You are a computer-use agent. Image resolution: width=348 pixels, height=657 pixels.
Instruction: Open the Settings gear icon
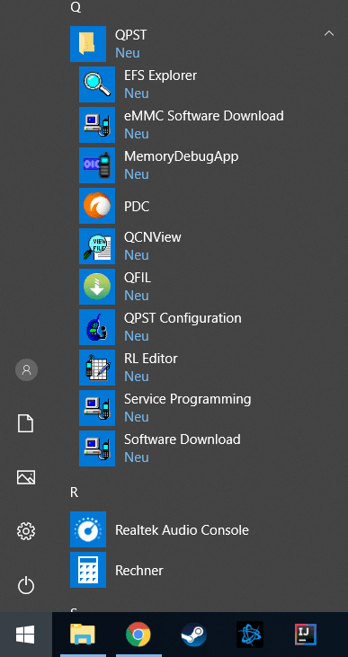click(x=26, y=531)
